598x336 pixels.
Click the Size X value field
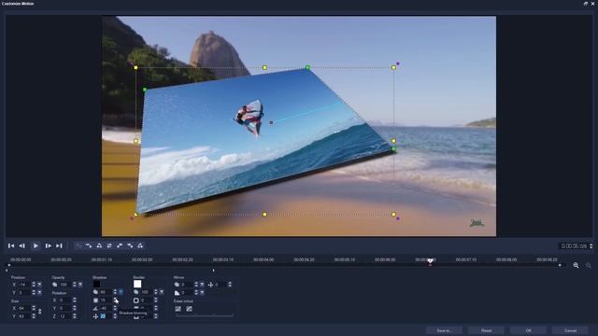(24, 308)
